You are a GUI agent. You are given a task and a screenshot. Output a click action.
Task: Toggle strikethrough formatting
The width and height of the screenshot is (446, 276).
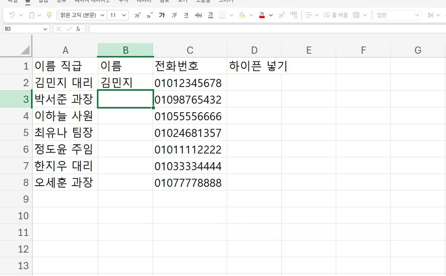coord(198,15)
